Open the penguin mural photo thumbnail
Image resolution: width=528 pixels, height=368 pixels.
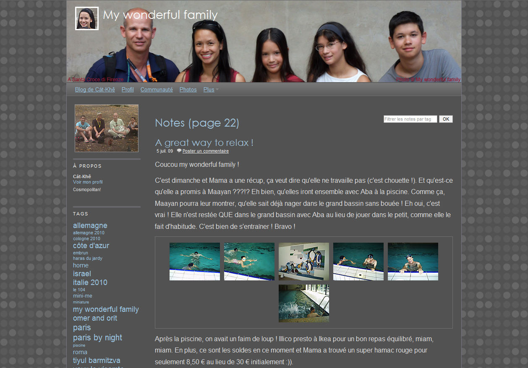coord(304,262)
